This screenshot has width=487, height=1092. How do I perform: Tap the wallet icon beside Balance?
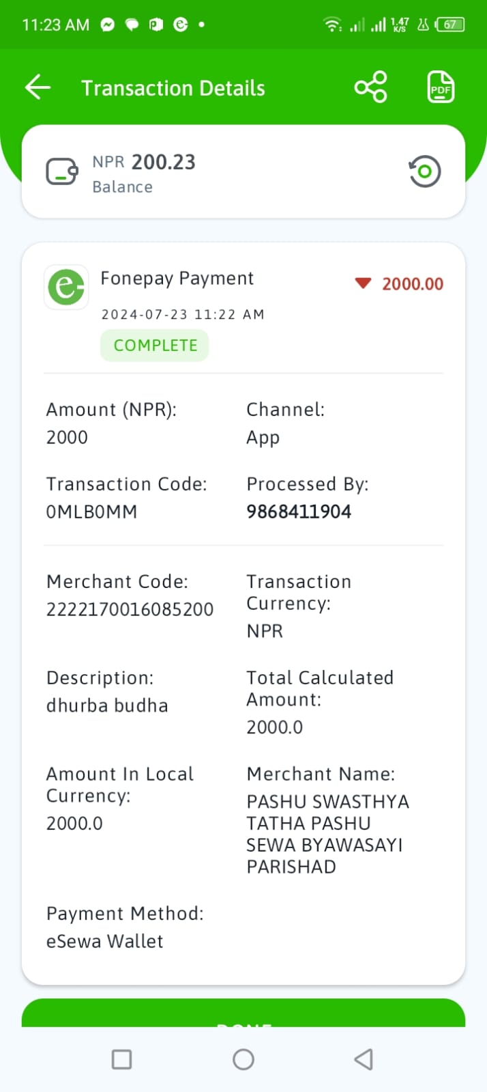pyautogui.click(x=62, y=172)
